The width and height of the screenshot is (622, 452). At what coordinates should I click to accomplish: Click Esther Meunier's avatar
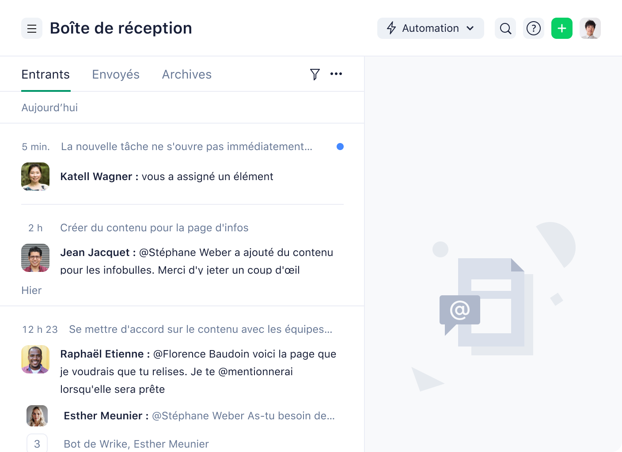pos(37,416)
